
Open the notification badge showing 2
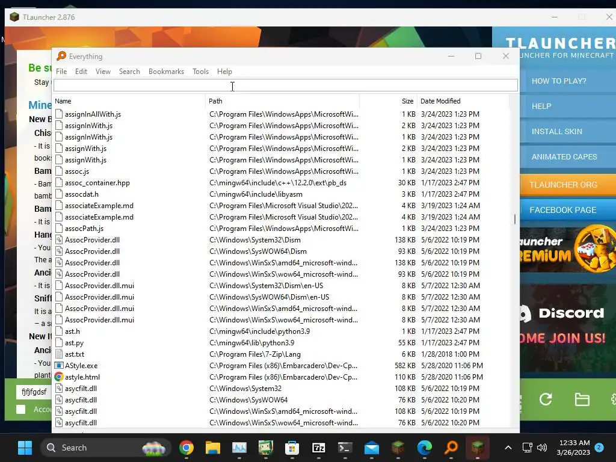tap(599, 448)
